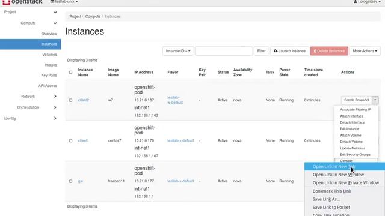Image resolution: width=385 pixels, height=216 pixels.
Task: Open the user account menu
Action: (367, 2)
